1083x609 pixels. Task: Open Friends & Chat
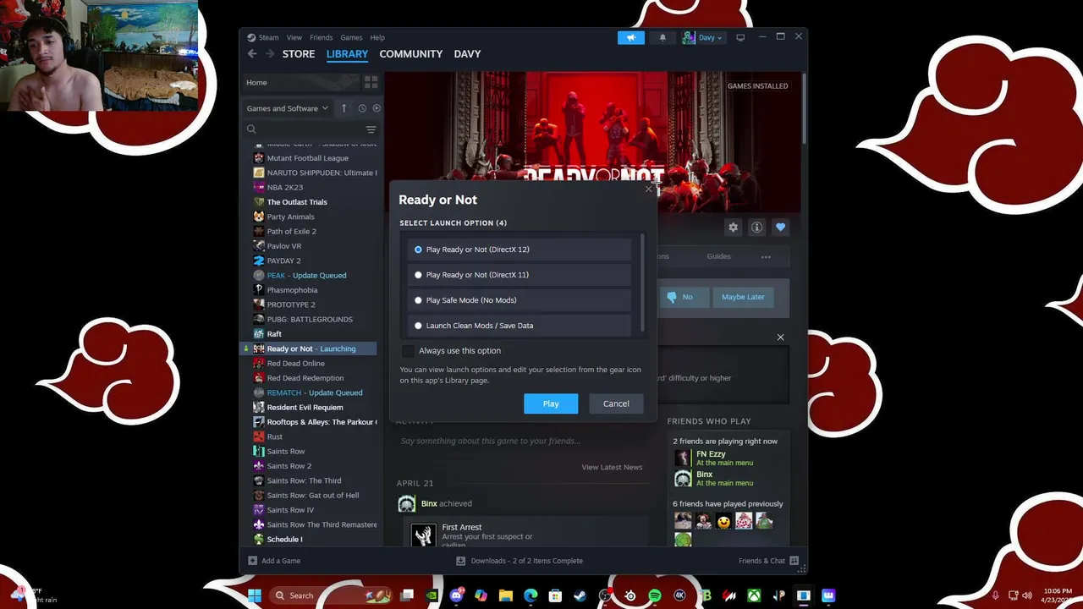(767, 561)
